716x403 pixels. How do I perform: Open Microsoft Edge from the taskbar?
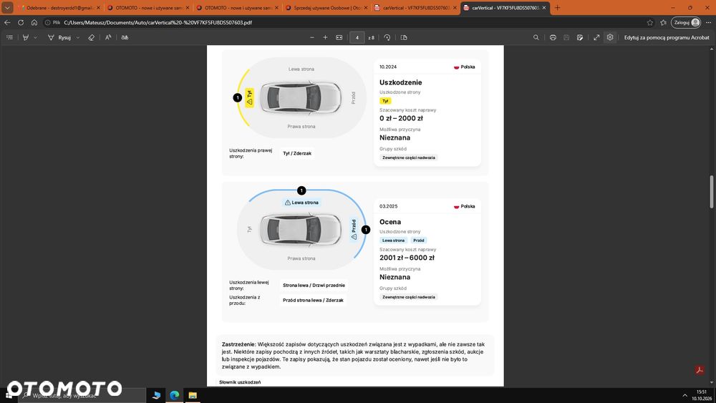tap(175, 395)
